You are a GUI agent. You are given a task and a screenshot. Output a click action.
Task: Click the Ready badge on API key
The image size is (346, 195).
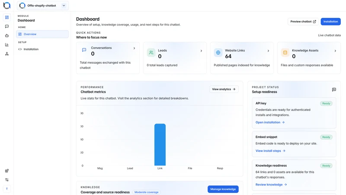coord(326,103)
